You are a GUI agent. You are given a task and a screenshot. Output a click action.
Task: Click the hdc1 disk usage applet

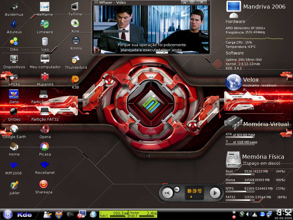click(113, 214)
